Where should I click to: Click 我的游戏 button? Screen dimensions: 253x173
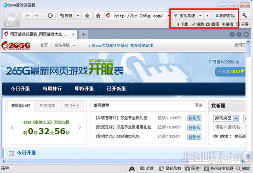(x=225, y=16)
